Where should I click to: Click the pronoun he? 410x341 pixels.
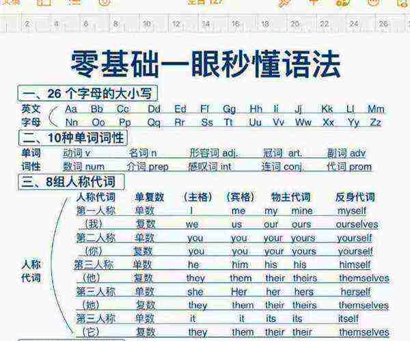[x=193, y=264]
